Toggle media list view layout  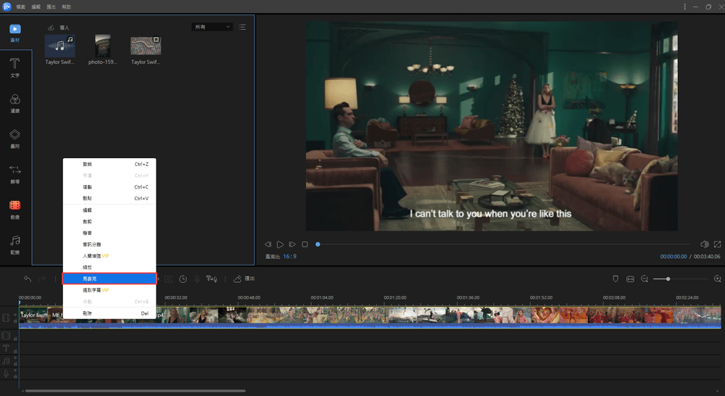242,27
